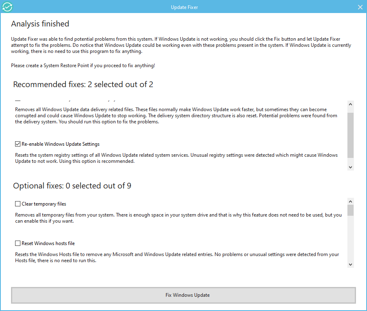Click description 'Removes all Windows Update data delivery'

[176, 116]
